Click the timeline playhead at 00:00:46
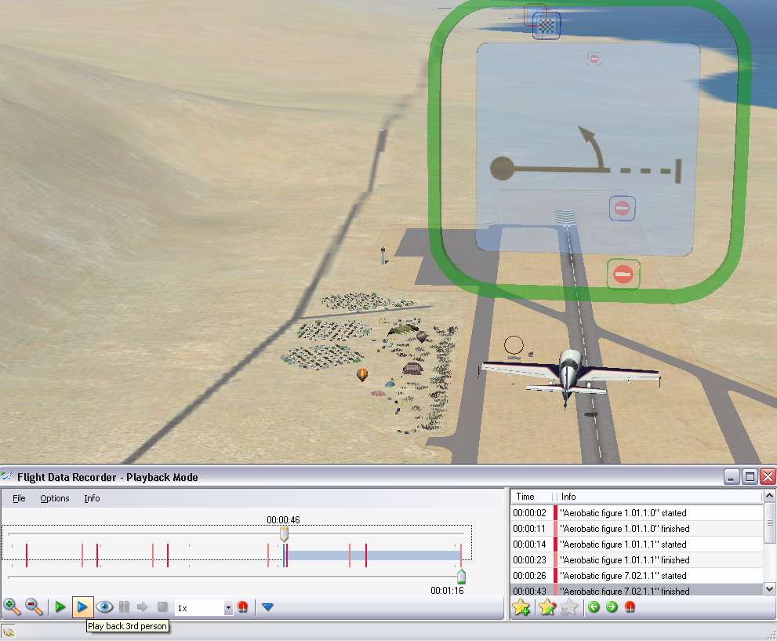The width and height of the screenshot is (777, 641). (x=285, y=534)
